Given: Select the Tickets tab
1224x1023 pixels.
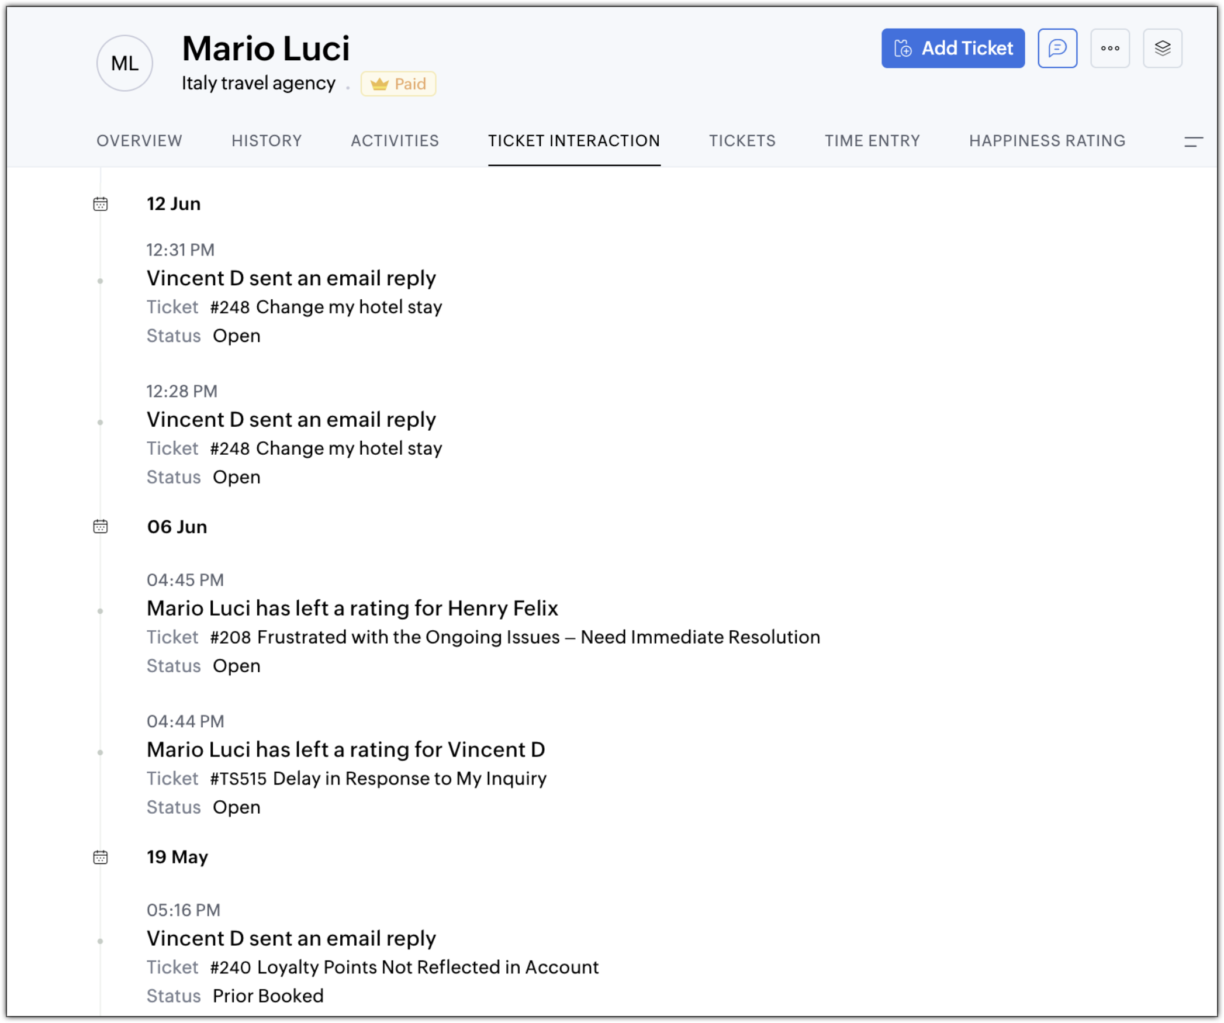Looking at the screenshot, I should point(742,141).
